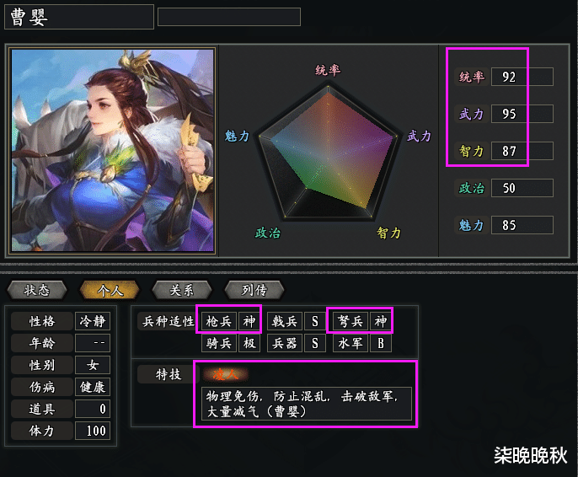The height and width of the screenshot is (477, 578).
Task: Click the 骑兵 aptitude grade 极
Action: tap(249, 343)
